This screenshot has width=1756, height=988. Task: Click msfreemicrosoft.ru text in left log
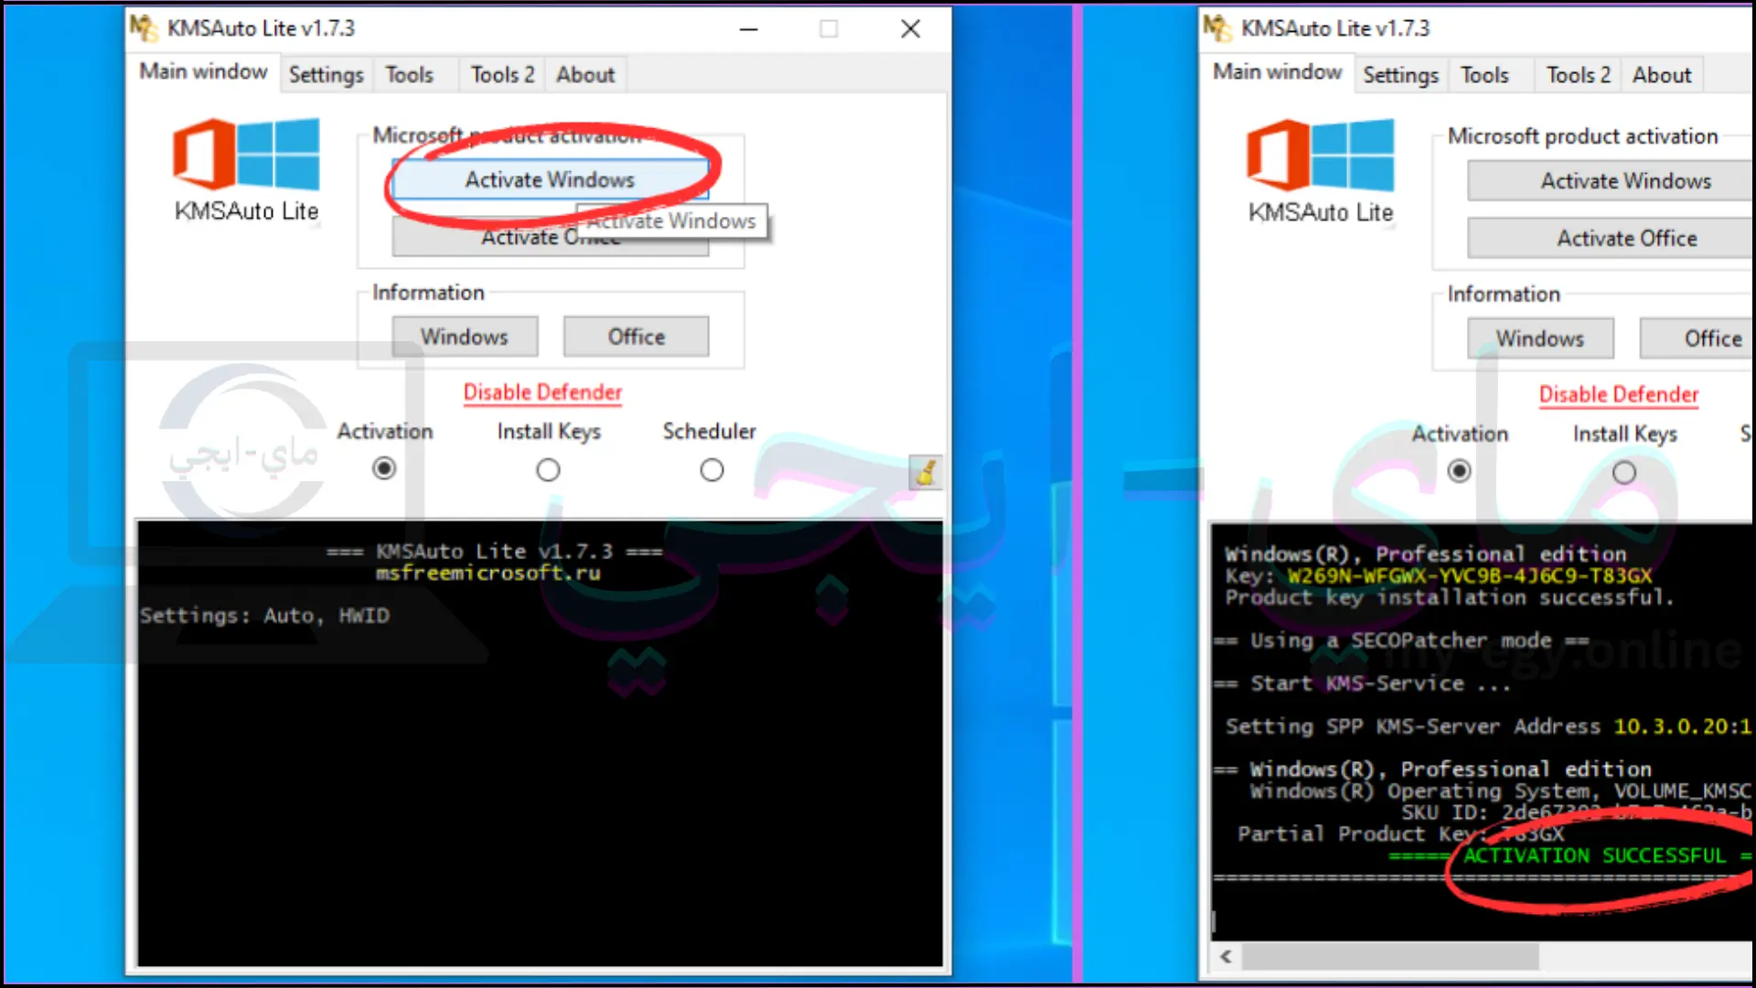click(x=487, y=573)
